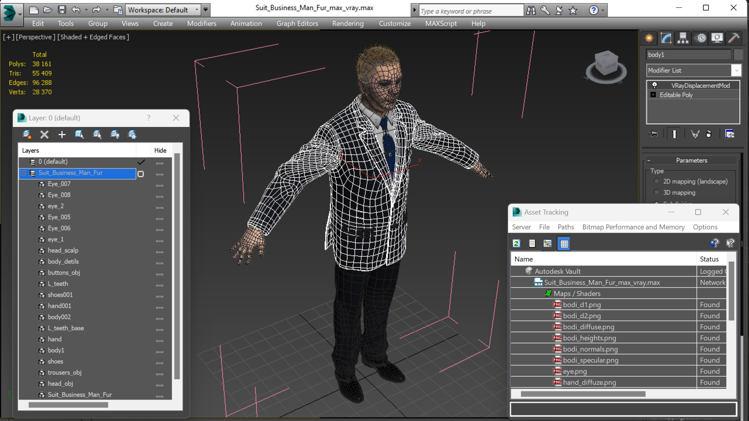
Task: Open a file using the folder icon
Action: click(48, 10)
